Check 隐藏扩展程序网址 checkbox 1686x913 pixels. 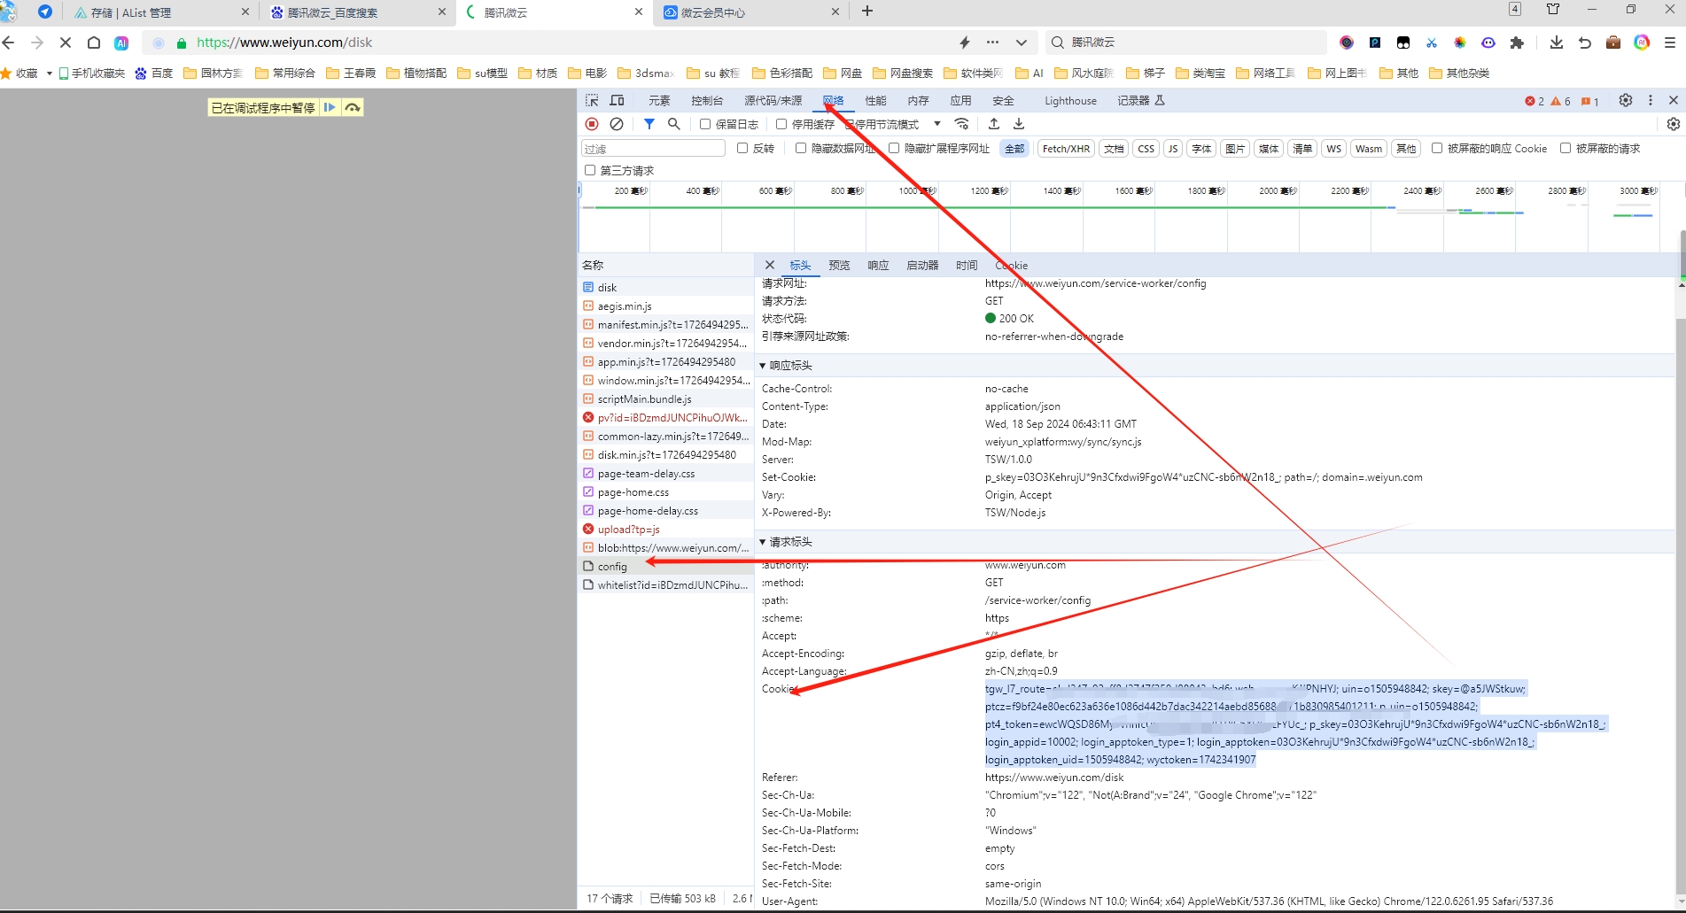pyautogui.click(x=894, y=148)
